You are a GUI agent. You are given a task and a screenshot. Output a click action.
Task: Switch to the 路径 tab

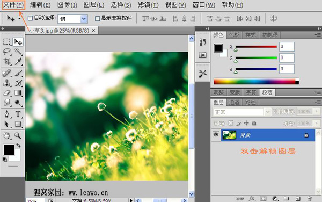click(x=250, y=102)
